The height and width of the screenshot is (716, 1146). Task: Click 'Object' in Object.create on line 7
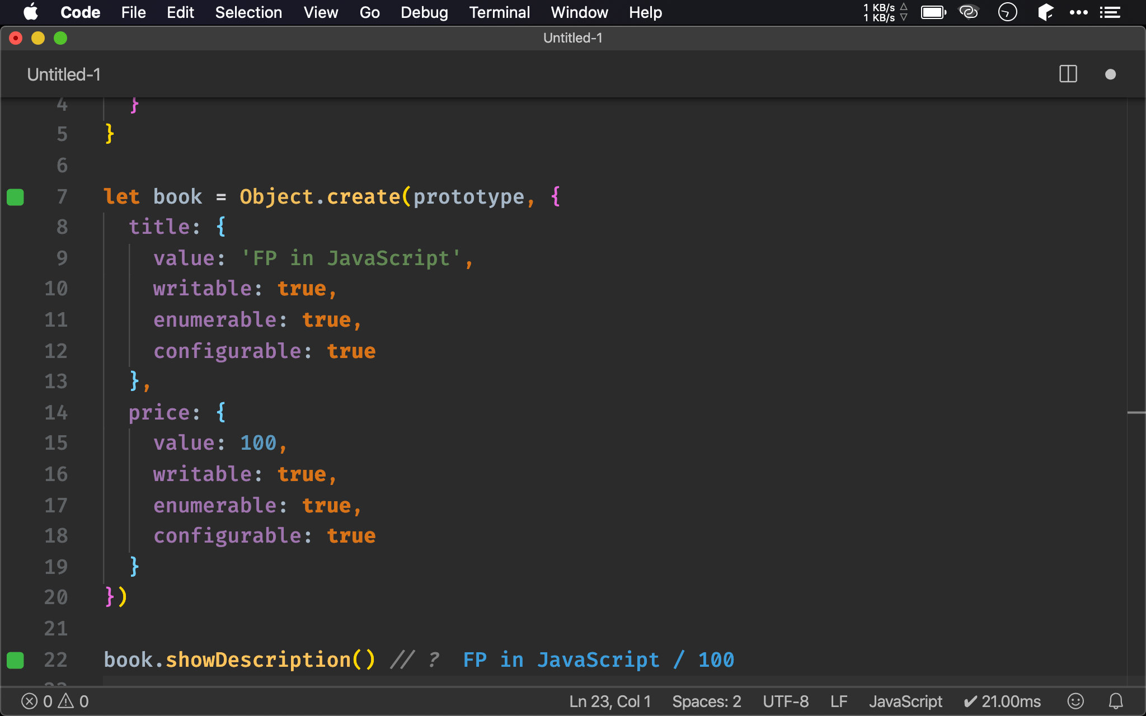pyautogui.click(x=276, y=197)
